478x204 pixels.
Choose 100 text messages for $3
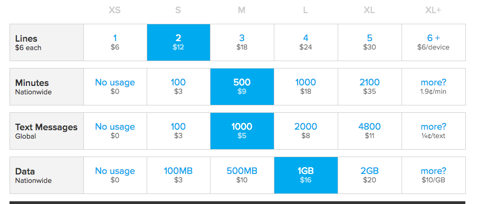click(x=179, y=131)
